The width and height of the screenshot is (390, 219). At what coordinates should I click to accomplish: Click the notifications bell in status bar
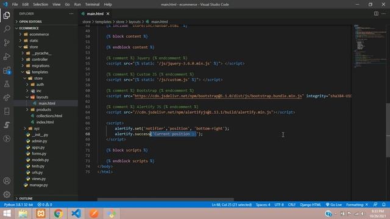[383, 204]
